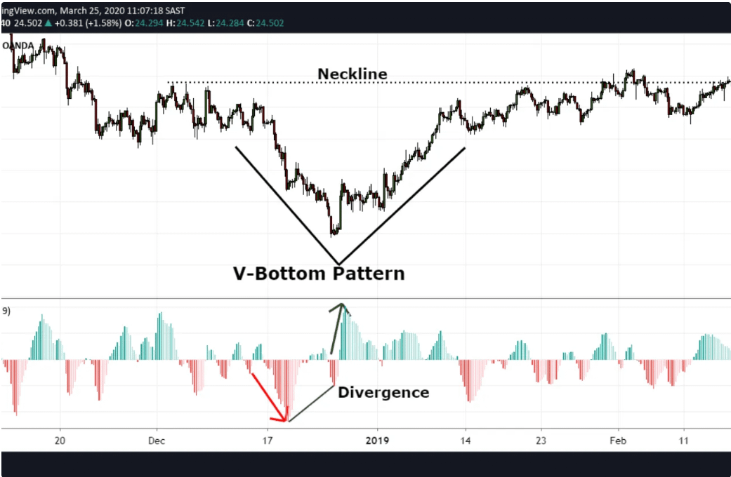Click the green upward arrow on histogram
Viewport: 731px width, 477px height.
tap(336, 328)
